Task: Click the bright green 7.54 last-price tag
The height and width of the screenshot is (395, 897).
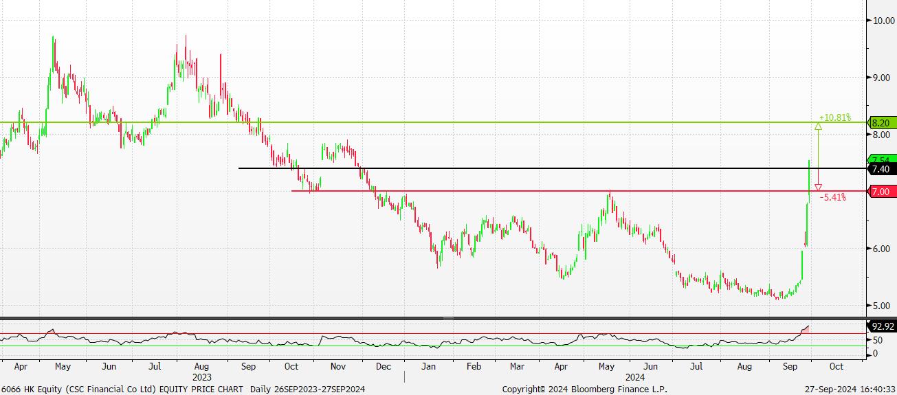Action: point(881,159)
